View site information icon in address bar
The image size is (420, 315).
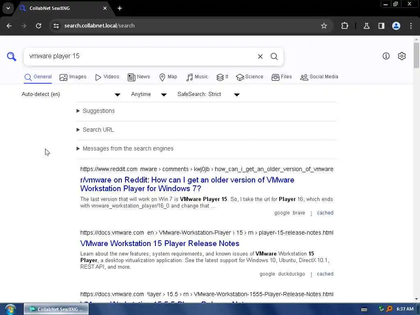56,26
